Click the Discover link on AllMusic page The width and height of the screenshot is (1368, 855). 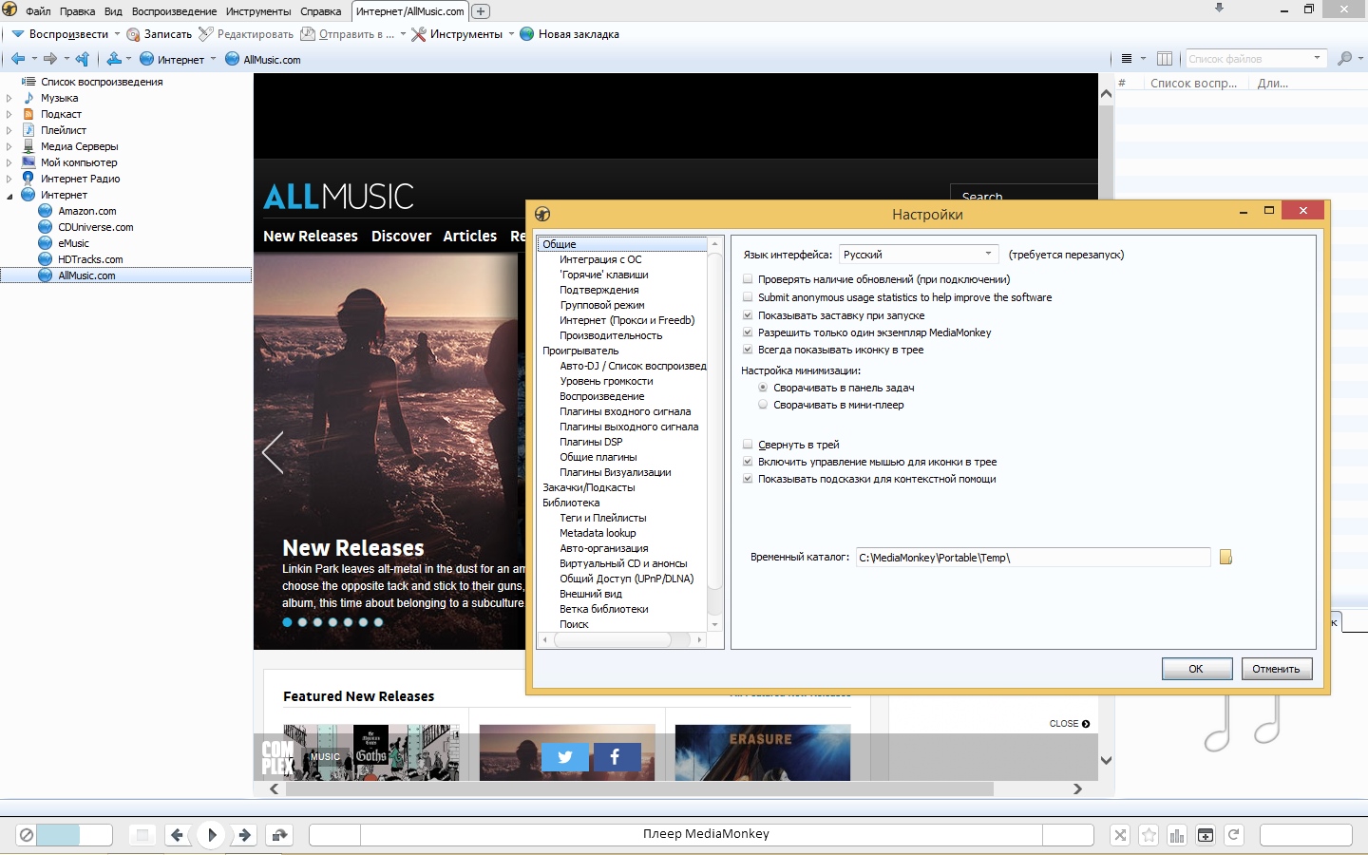coord(401,236)
